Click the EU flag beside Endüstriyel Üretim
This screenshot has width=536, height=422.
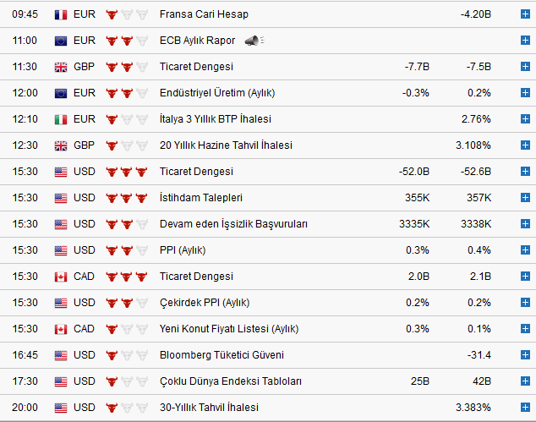(x=60, y=93)
